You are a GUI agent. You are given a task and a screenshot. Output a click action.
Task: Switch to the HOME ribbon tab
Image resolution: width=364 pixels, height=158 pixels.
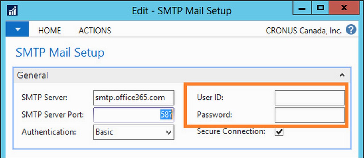tap(49, 30)
